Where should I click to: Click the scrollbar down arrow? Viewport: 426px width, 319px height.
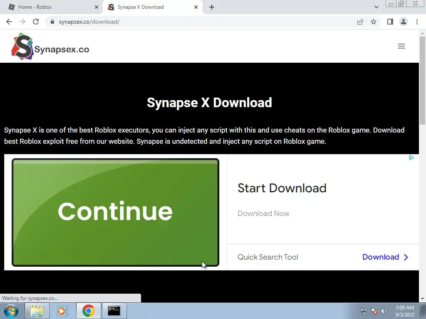[x=423, y=298]
